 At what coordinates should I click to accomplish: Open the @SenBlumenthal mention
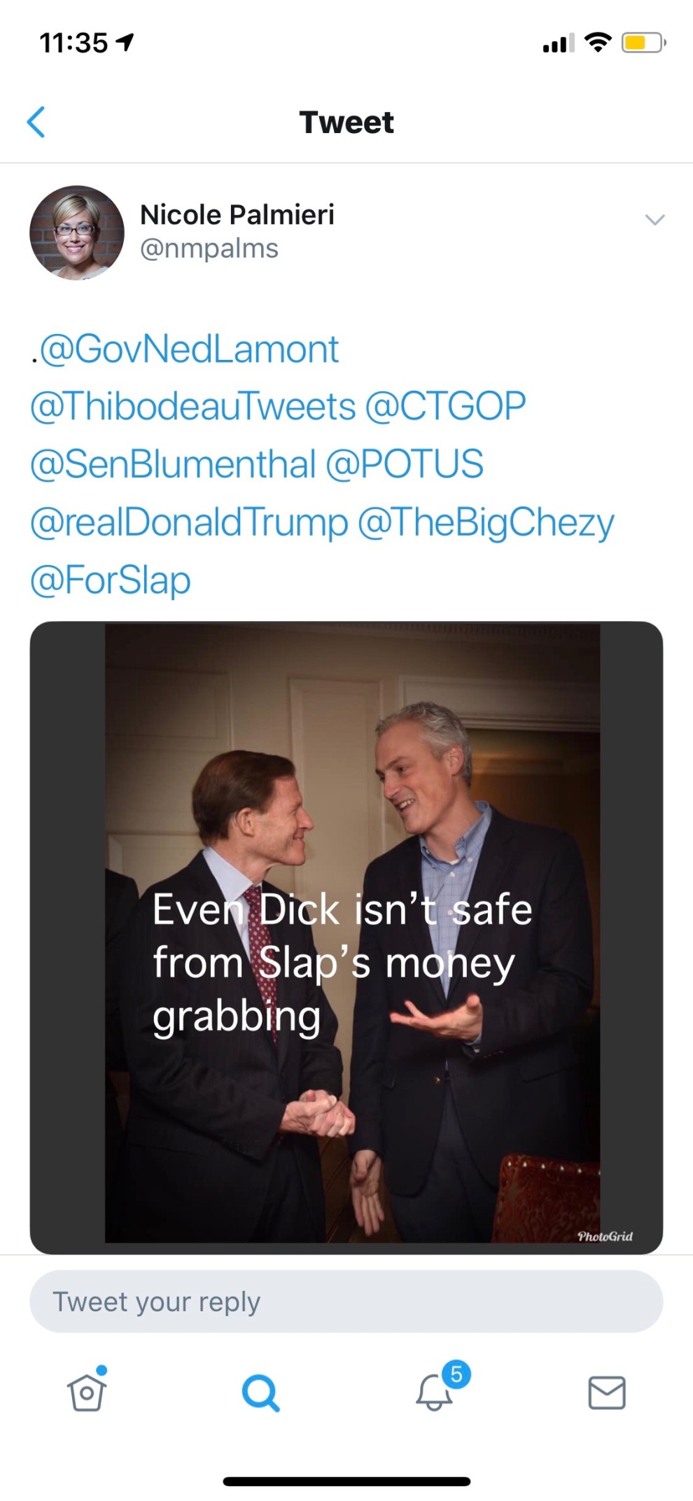click(x=173, y=464)
